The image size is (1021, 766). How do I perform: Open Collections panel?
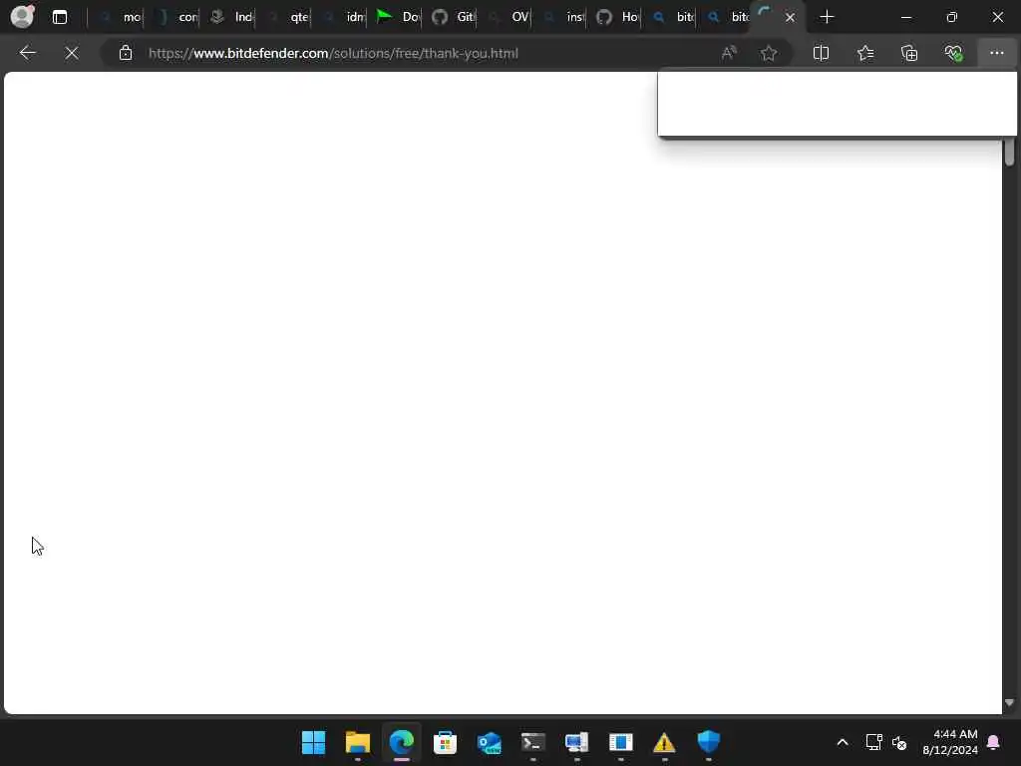click(909, 53)
